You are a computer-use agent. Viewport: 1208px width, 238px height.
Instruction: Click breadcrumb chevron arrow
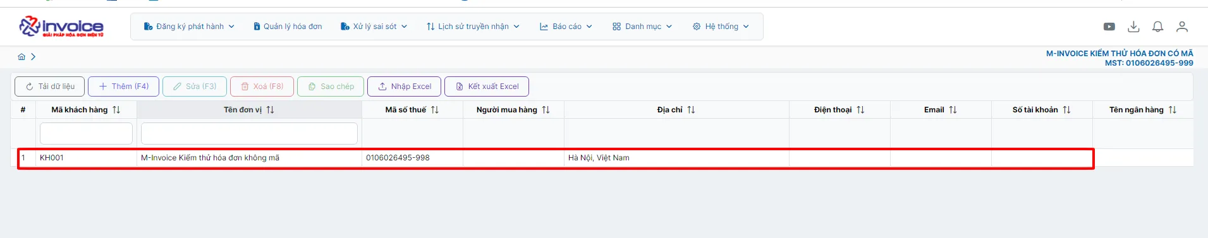33,57
